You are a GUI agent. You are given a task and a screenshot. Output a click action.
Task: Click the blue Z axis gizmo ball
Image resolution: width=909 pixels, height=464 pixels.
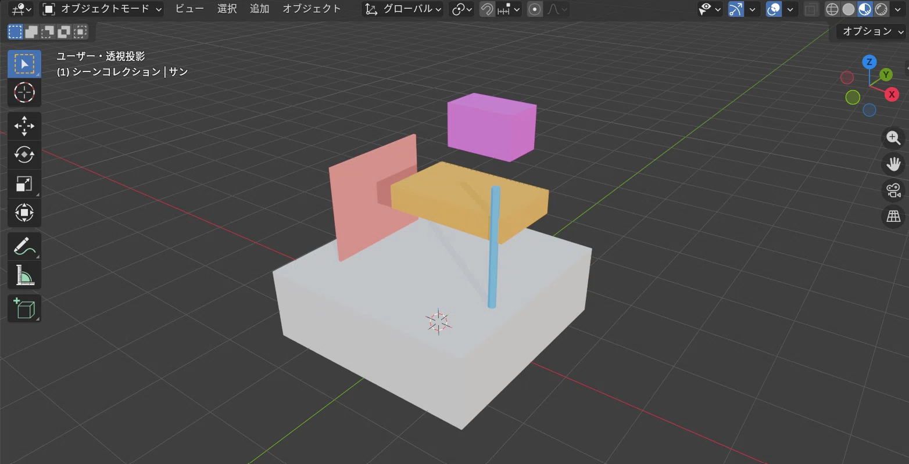point(869,62)
